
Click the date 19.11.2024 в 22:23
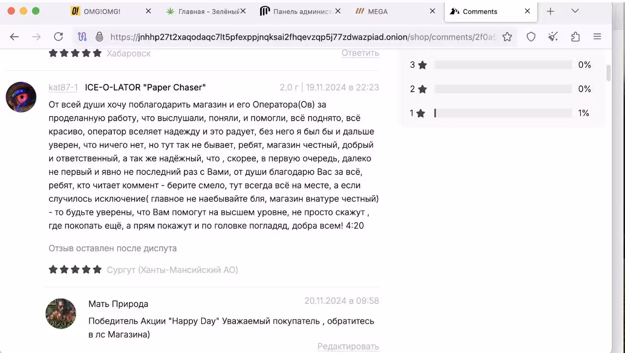pos(343,87)
